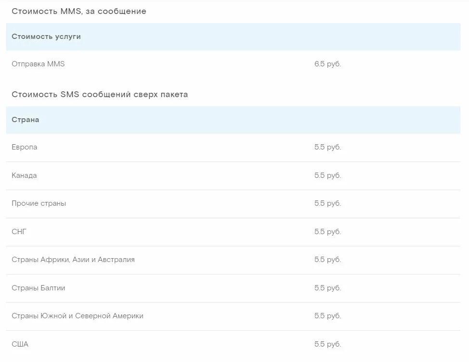Select the 'Страны Балтии' row
The width and height of the screenshot is (469, 362).
point(234,288)
